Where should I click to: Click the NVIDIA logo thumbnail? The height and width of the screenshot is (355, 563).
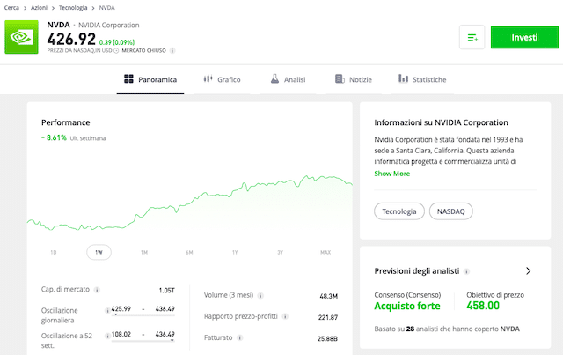coord(21,37)
